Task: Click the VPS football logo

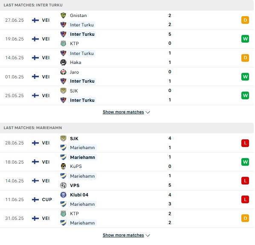Action: 63,185
